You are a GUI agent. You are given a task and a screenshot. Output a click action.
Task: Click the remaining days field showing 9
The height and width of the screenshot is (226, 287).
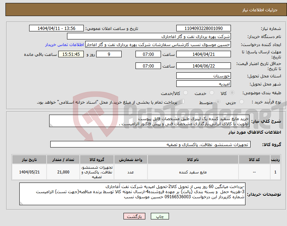pos(109,54)
